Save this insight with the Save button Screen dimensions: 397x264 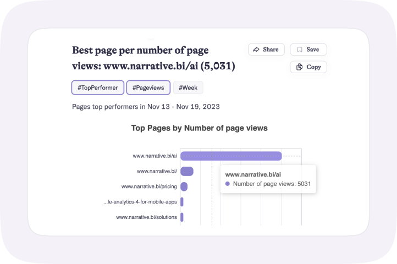coord(308,50)
